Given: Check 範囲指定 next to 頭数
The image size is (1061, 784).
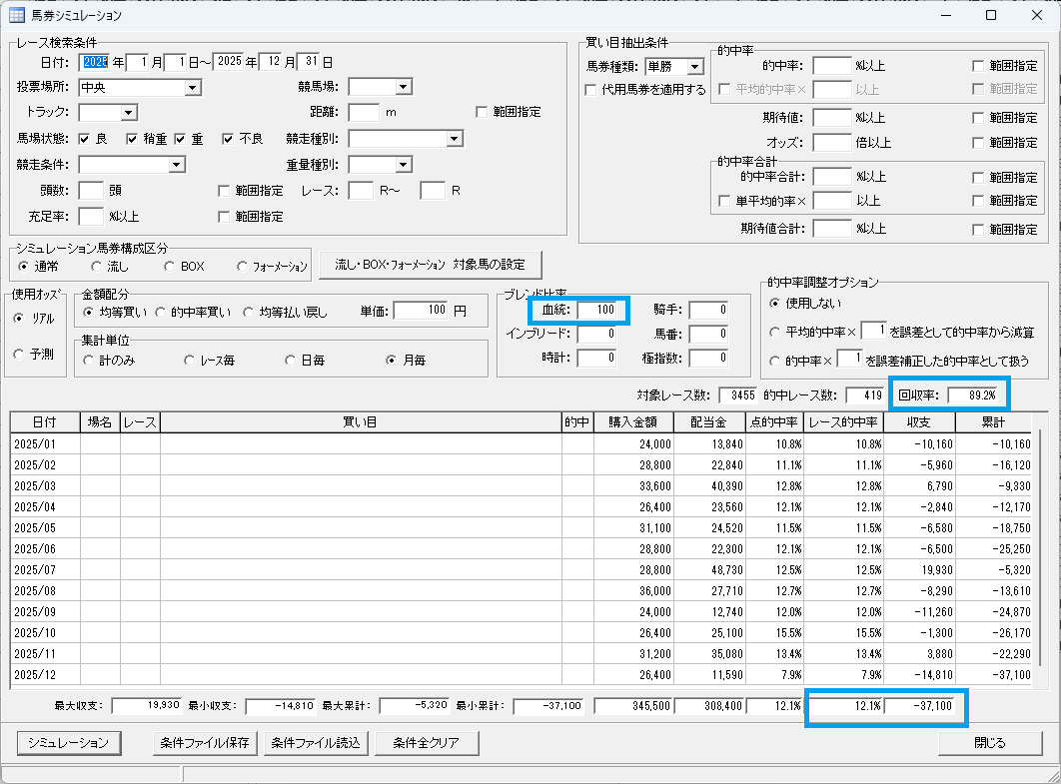Looking at the screenshot, I should pyautogui.click(x=224, y=192).
